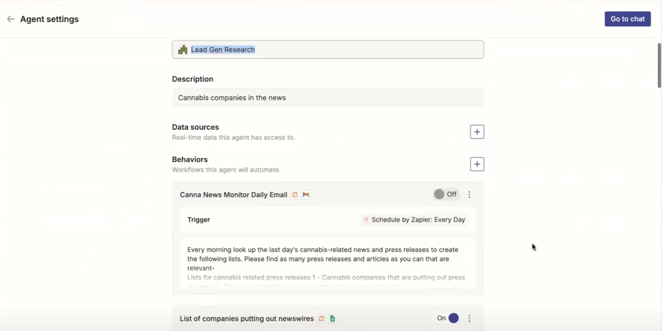Click the Behaviors heading
The image size is (662, 331).
(190, 160)
